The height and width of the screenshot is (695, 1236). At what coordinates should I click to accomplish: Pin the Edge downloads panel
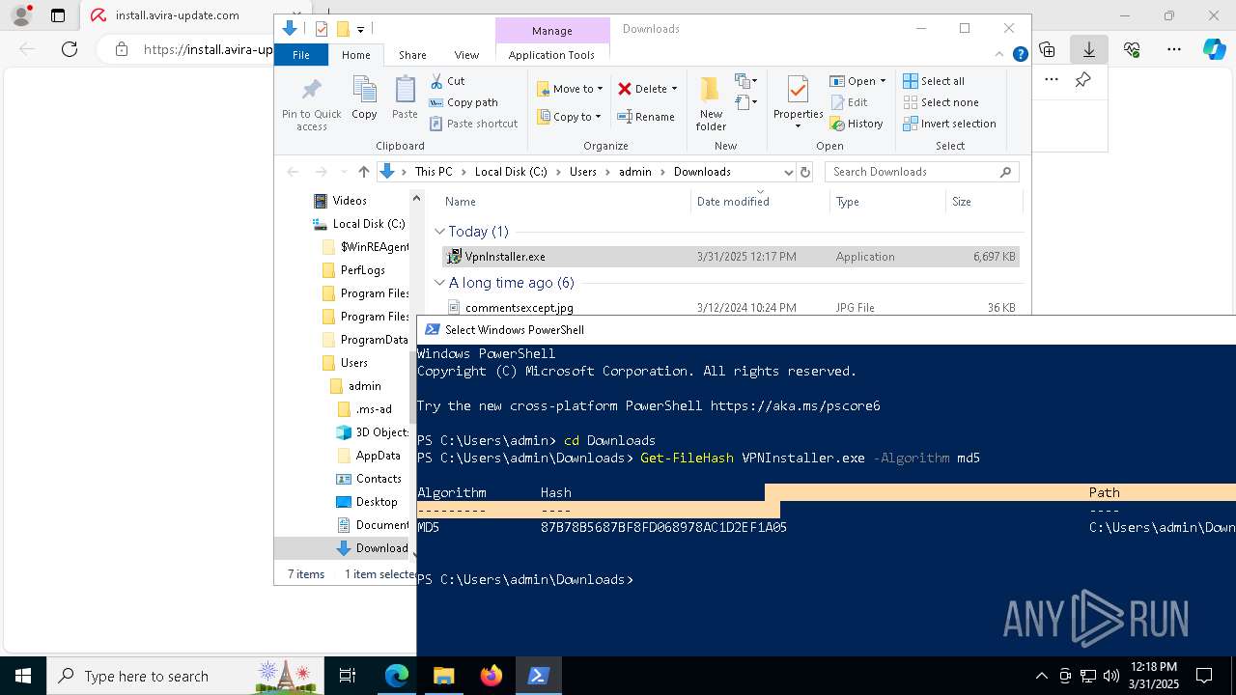(x=1082, y=80)
